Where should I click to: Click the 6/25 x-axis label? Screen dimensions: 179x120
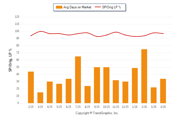68,107
